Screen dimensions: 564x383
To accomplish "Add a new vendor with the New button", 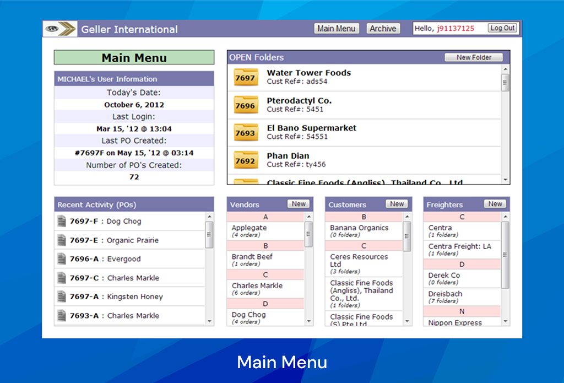I will pos(298,203).
